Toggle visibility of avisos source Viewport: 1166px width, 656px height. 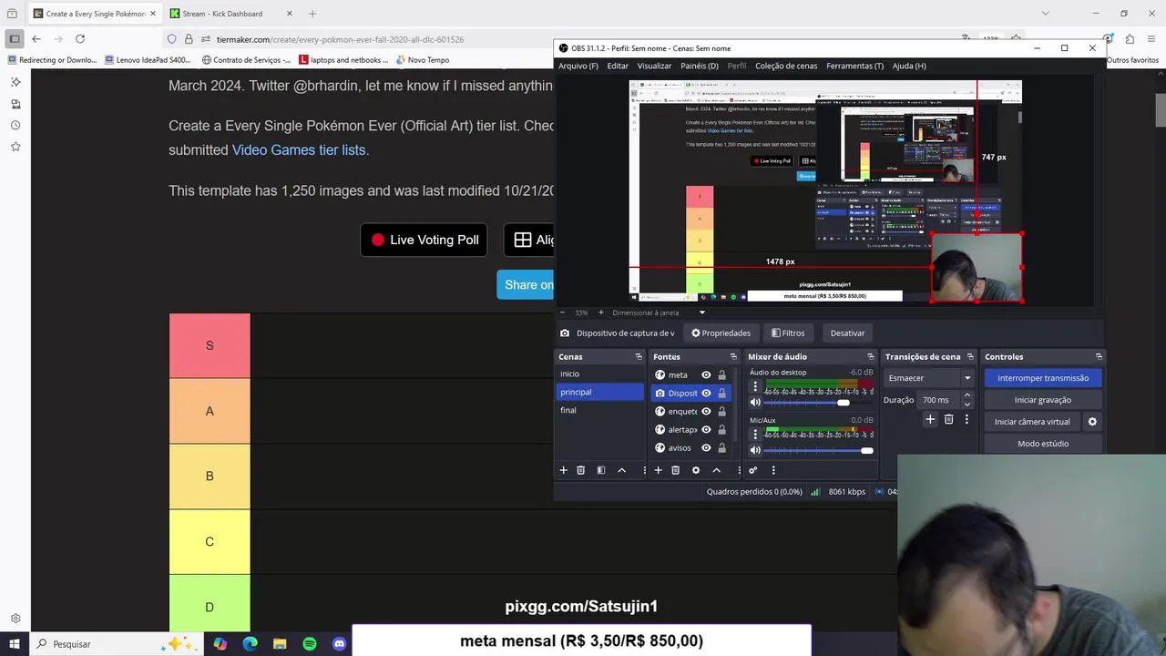point(706,447)
